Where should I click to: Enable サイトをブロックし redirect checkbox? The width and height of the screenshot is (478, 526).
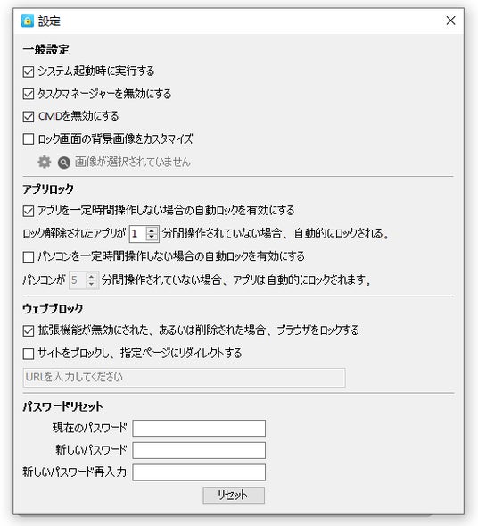tap(29, 354)
